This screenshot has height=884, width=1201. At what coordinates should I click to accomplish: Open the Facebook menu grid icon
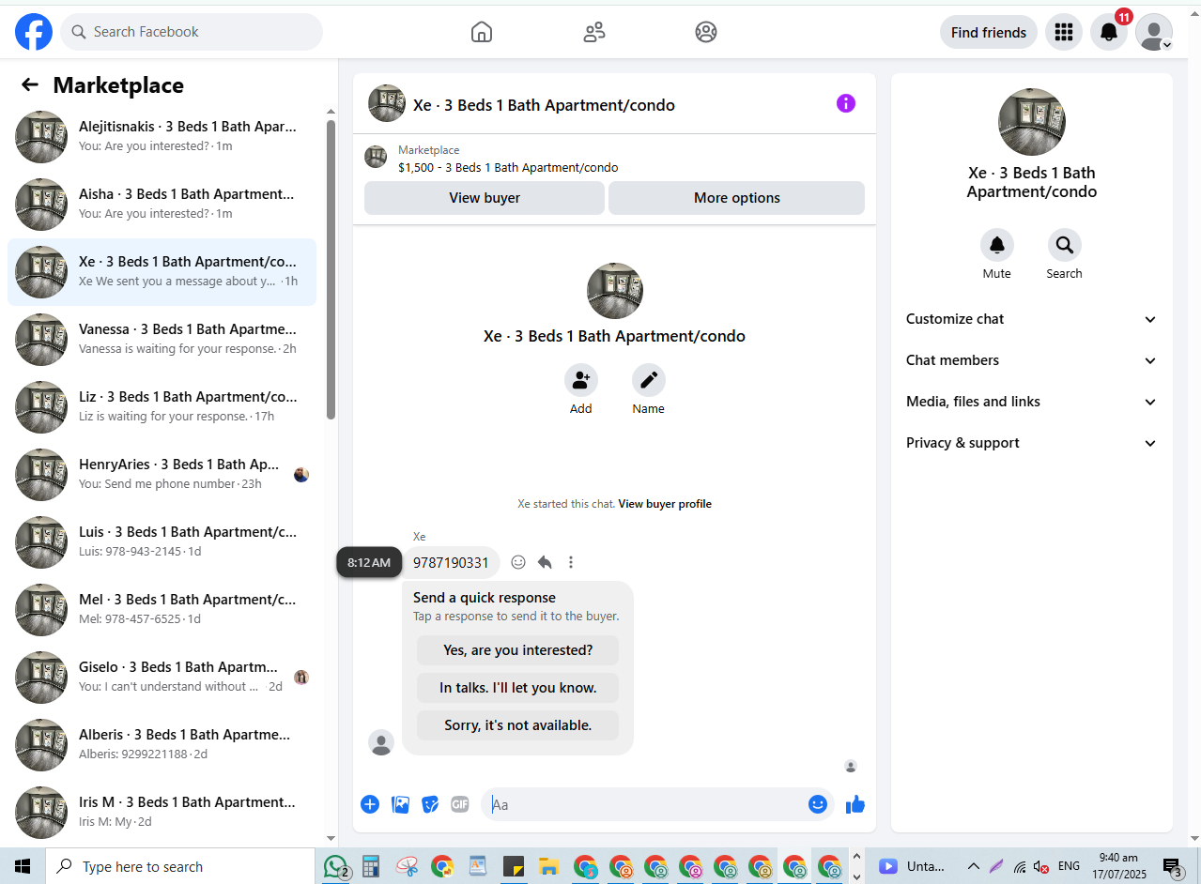pyautogui.click(x=1063, y=32)
